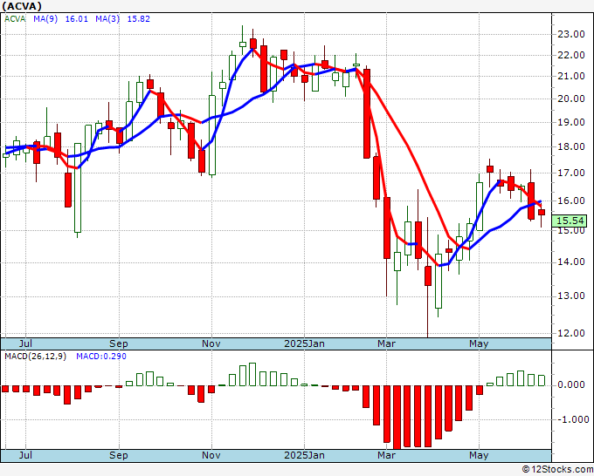Click the 16.01 moving average value

77,18
